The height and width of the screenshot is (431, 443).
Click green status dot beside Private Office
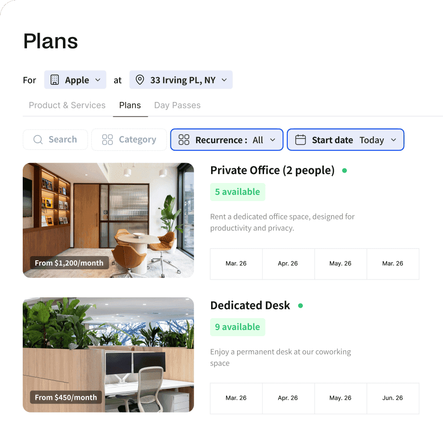(x=345, y=171)
